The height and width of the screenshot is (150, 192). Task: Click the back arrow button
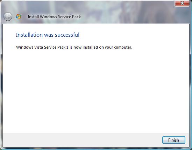[x=8, y=17]
